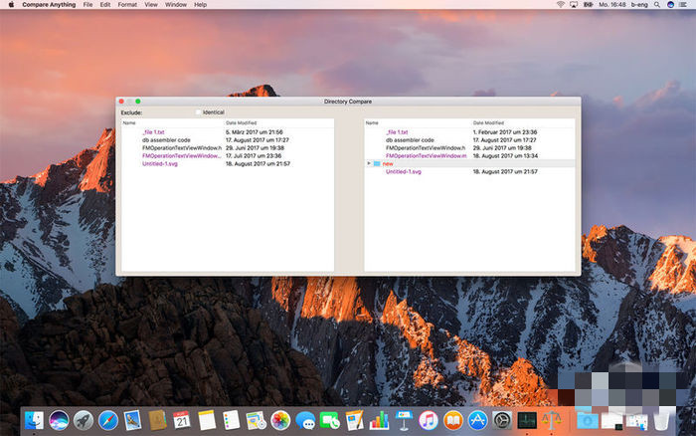Open the Calendar app in Dock
Screen dimensions: 696x436
[x=182, y=420]
